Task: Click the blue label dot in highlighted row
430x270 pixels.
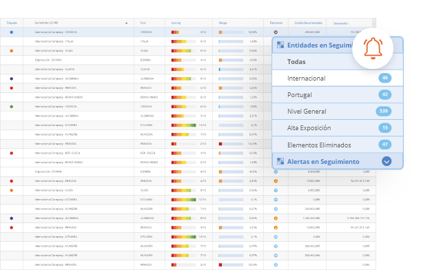Action: point(11,32)
